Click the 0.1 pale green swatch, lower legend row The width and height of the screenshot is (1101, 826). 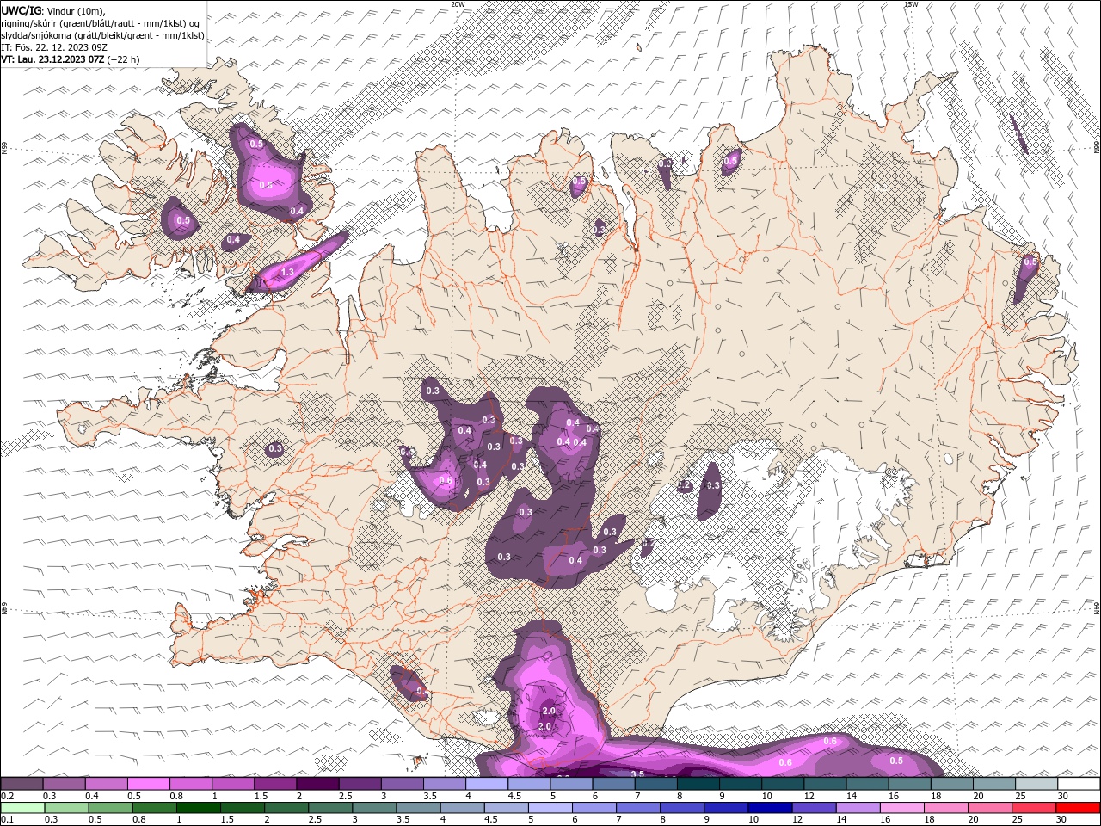click(x=22, y=808)
